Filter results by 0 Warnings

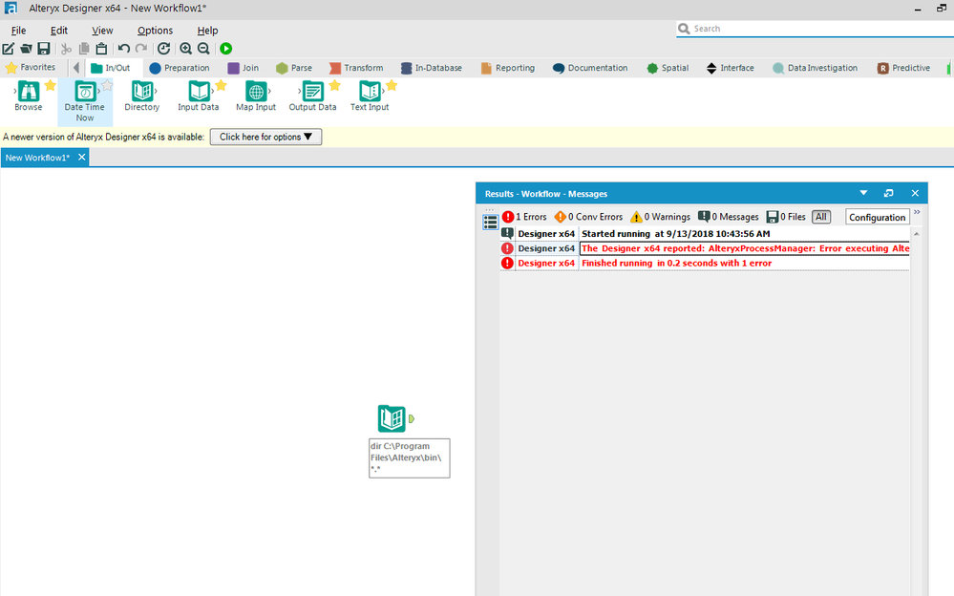pos(660,217)
